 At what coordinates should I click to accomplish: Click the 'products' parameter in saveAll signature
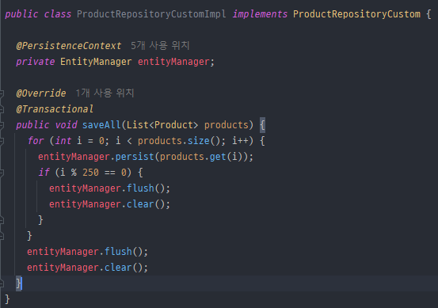coord(227,125)
